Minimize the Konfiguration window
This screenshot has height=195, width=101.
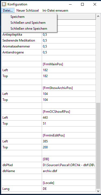pyautogui.click(x=70, y=5)
